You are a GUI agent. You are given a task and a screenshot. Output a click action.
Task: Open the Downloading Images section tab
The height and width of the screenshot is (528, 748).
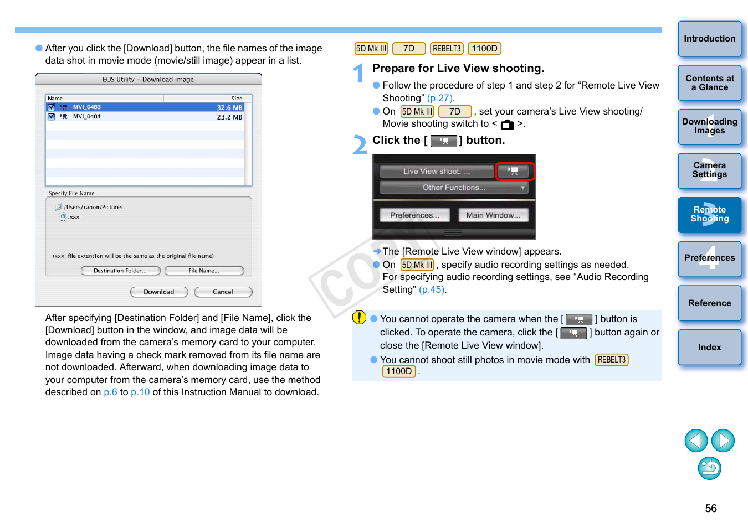click(710, 127)
